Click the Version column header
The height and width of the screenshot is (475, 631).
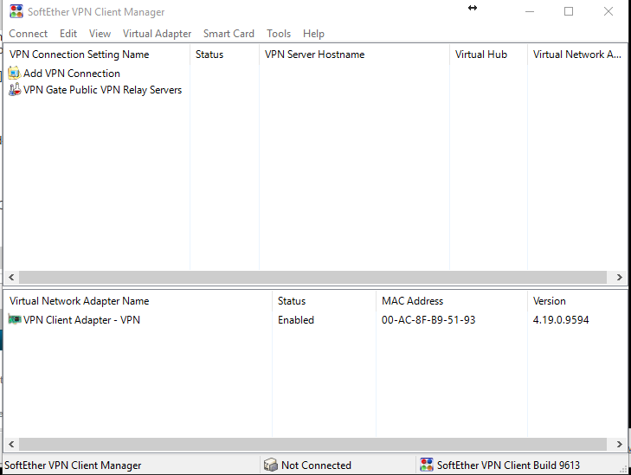tap(577, 301)
